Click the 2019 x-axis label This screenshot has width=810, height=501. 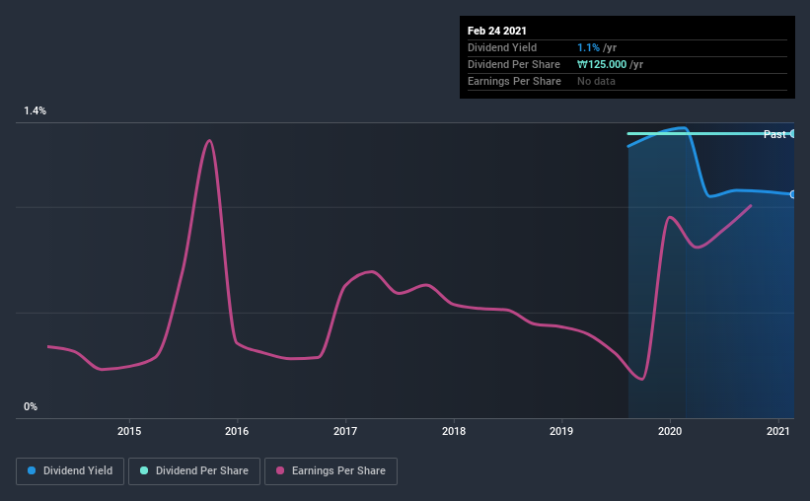(x=561, y=431)
